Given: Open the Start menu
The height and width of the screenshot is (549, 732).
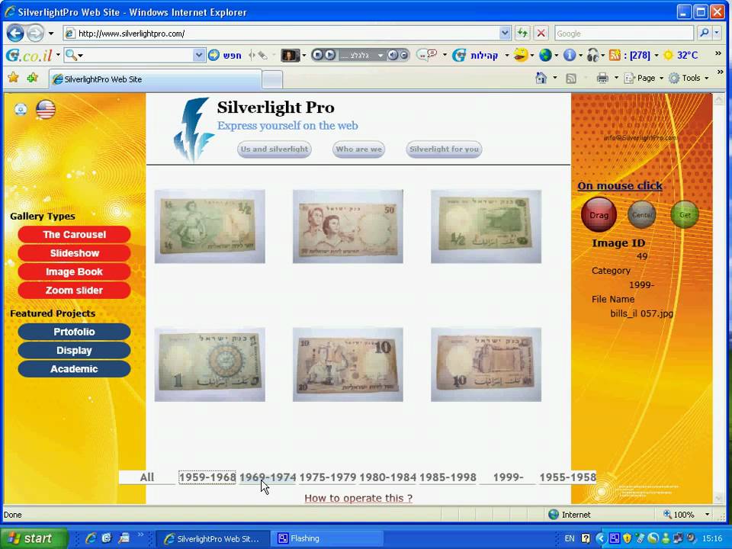Looking at the screenshot, I should click(33, 538).
